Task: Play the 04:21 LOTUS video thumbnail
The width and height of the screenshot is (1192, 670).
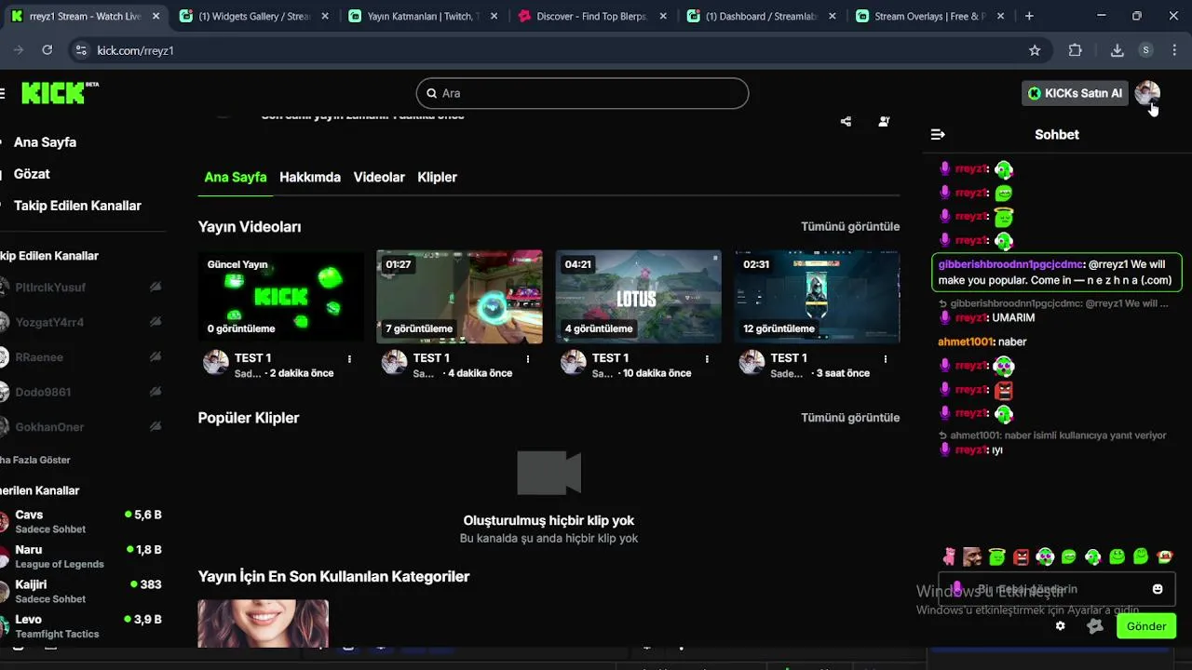Action: pos(638,296)
